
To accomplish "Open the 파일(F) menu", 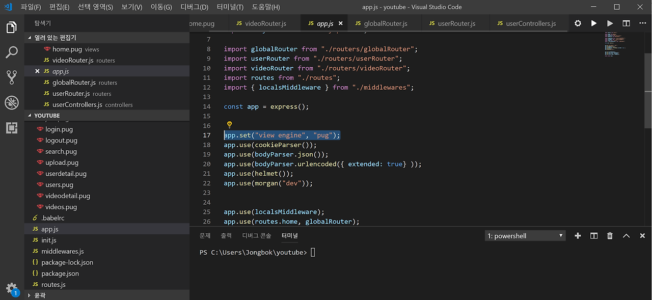I will (31, 7).
